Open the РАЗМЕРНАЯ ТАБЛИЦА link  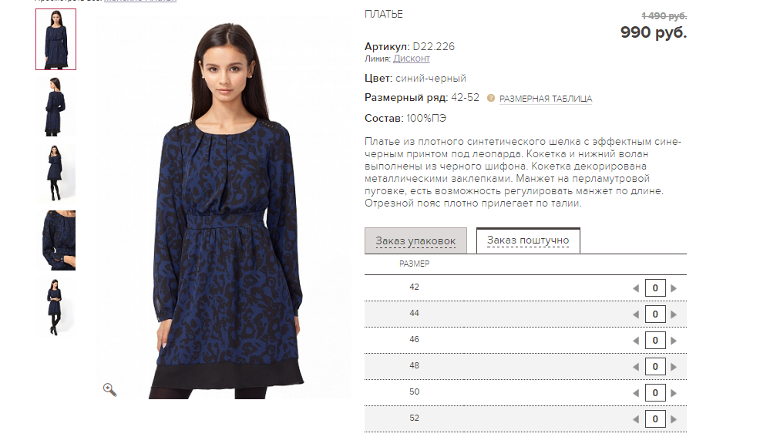pos(545,99)
